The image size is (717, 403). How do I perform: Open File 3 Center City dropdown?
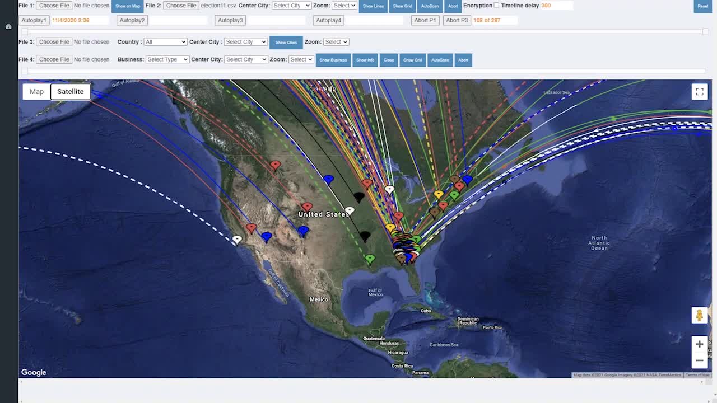tap(245, 42)
